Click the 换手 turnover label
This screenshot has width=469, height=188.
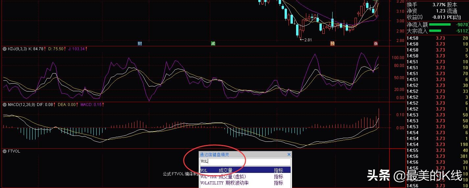[x=412, y=5]
